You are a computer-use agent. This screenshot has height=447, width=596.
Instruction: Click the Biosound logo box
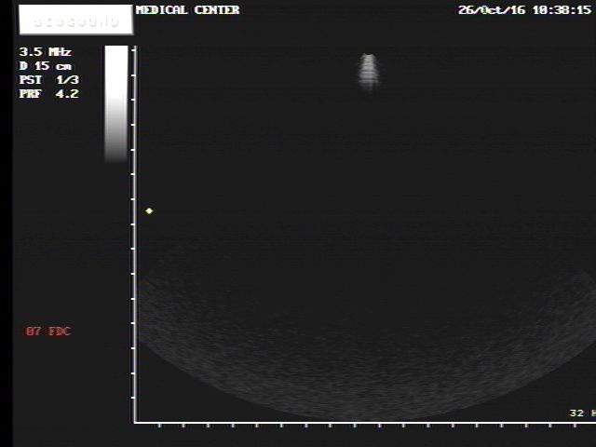tap(71, 20)
